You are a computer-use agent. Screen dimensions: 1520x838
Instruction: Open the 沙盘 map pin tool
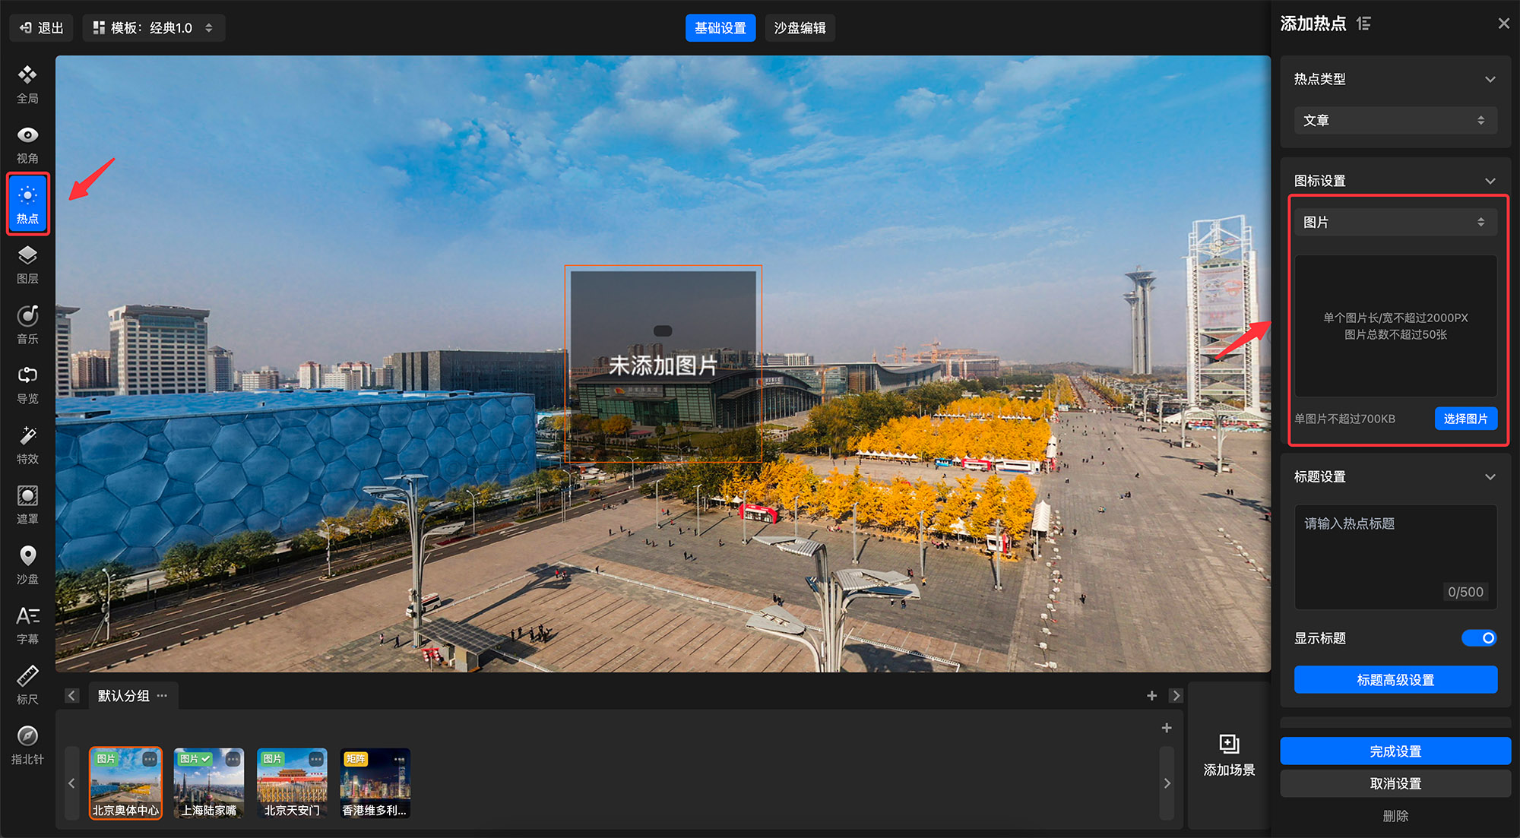pos(27,564)
